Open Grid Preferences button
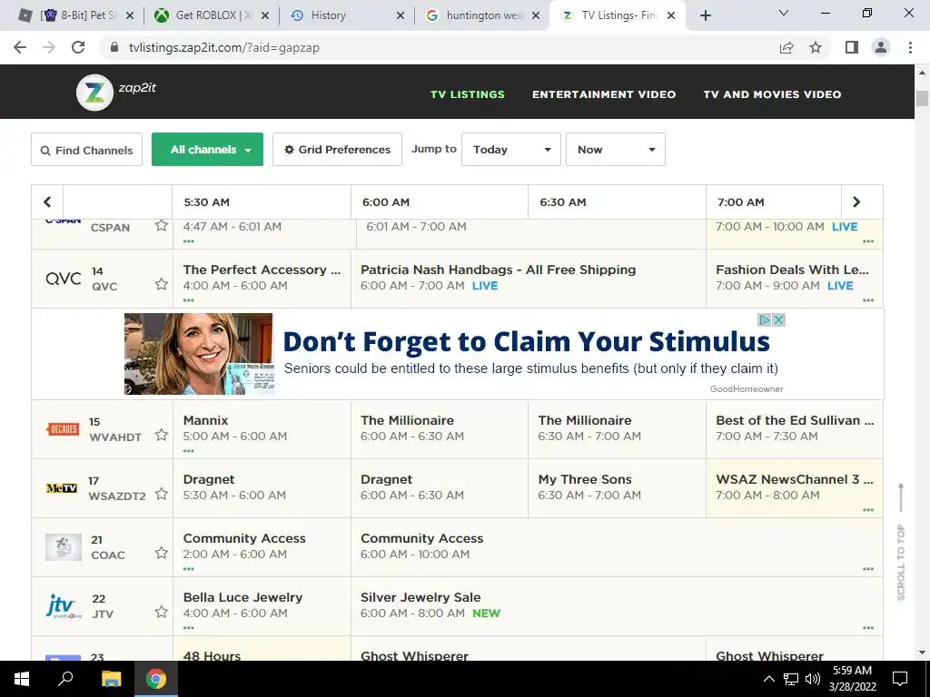Screen dimensions: 930x697 pyautogui.click(x=338, y=150)
